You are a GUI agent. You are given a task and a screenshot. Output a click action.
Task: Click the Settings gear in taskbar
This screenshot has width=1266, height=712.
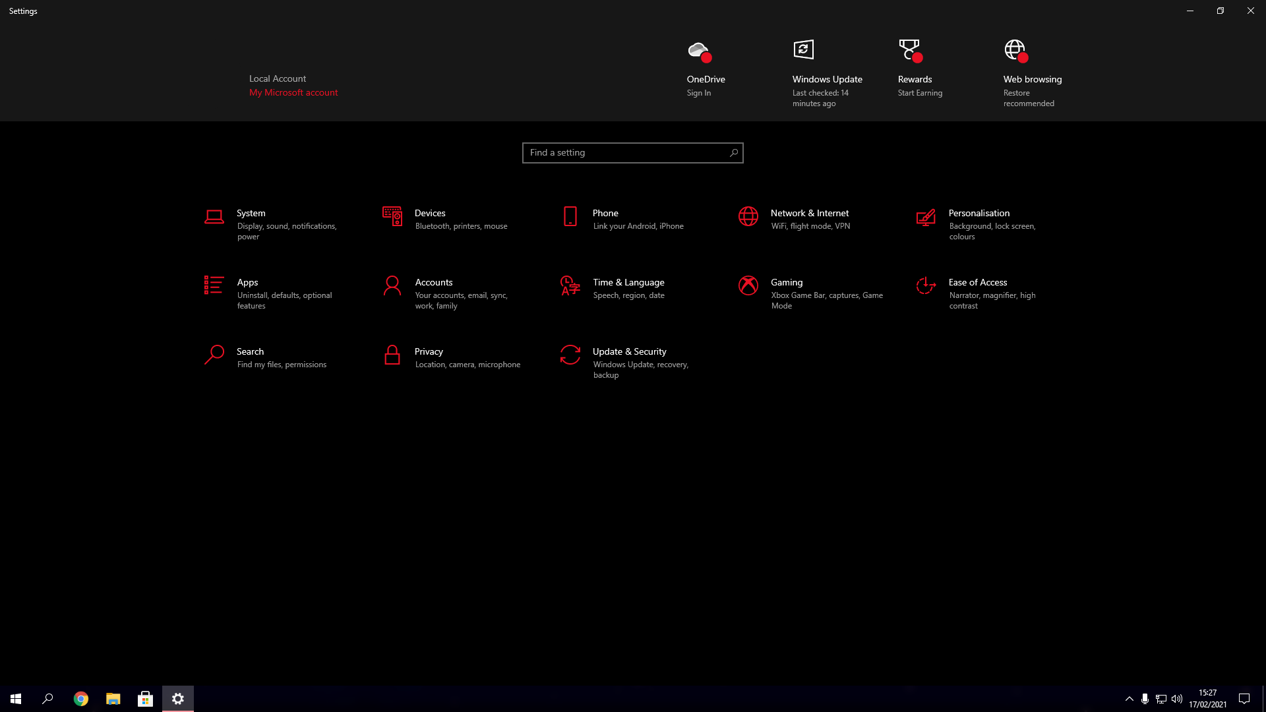point(178,699)
